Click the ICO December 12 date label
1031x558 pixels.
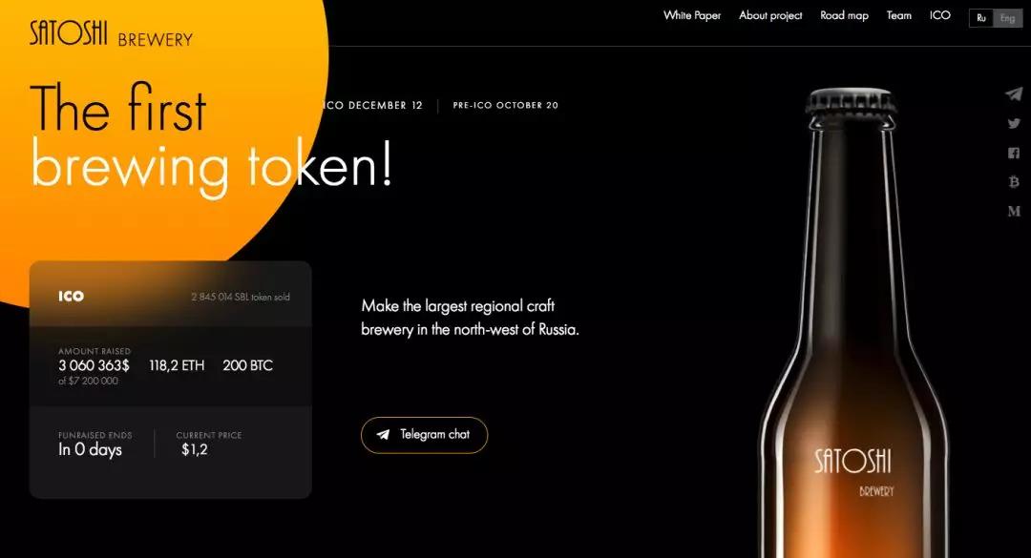373,105
